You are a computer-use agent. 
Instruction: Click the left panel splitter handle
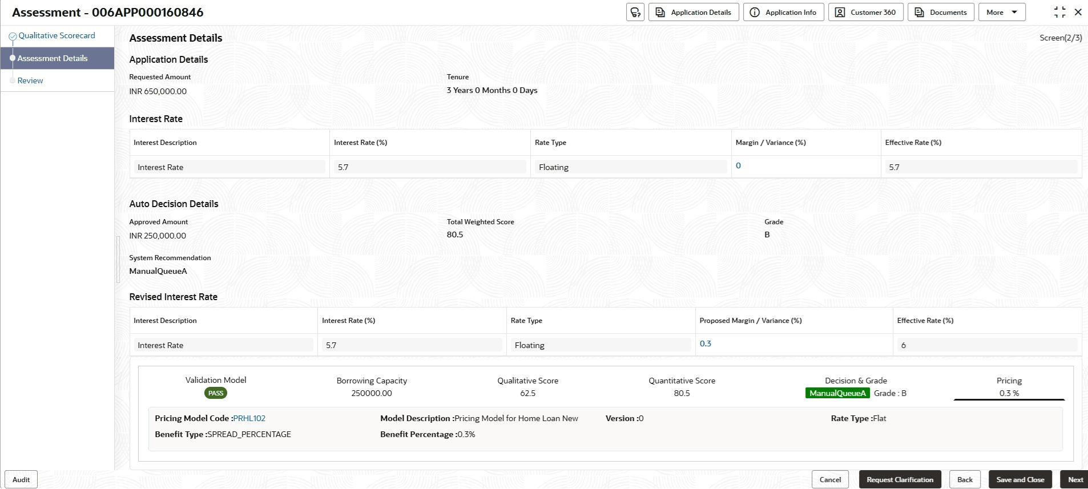(118, 260)
